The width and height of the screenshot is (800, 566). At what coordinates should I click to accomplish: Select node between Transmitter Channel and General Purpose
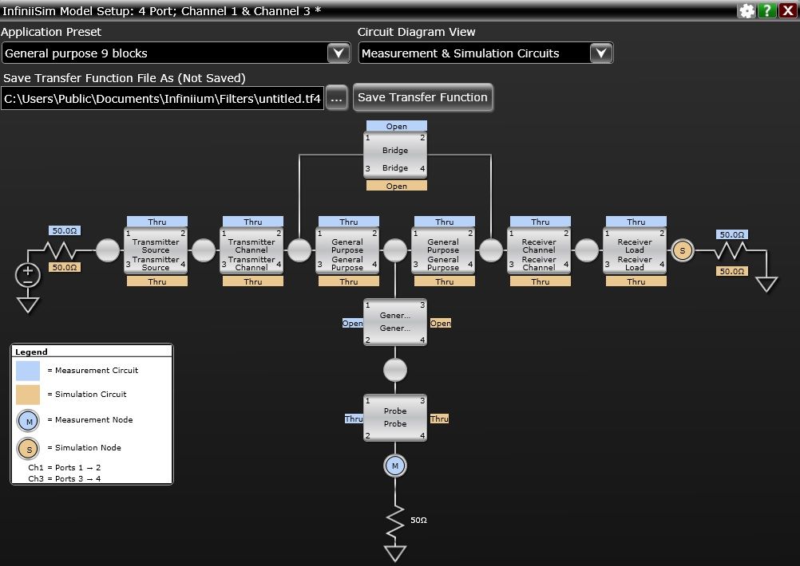point(299,250)
